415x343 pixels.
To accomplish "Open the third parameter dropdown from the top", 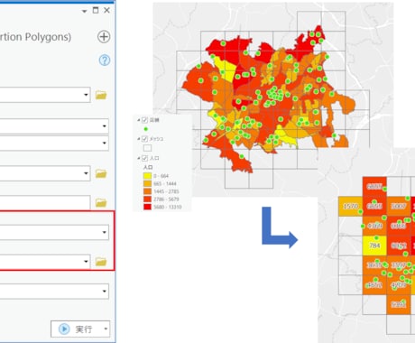I will click(105, 143).
